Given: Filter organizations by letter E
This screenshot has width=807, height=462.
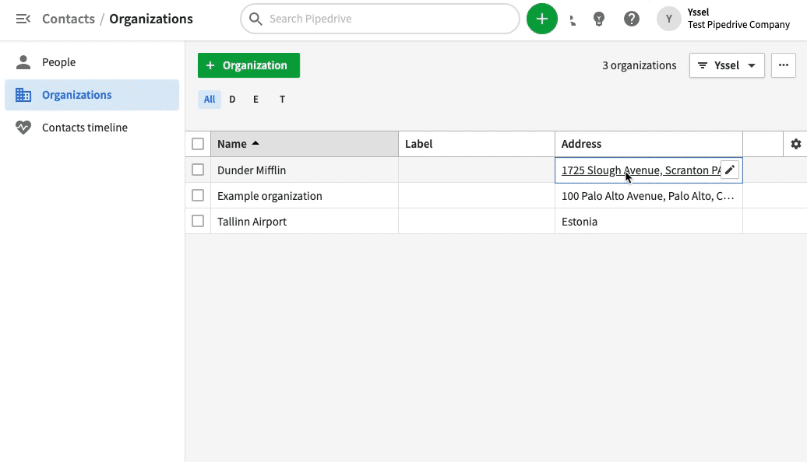Looking at the screenshot, I should pyautogui.click(x=255, y=100).
